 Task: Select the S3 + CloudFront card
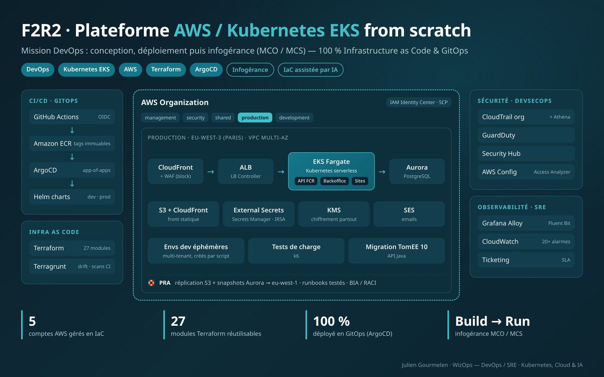(x=183, y=214)
